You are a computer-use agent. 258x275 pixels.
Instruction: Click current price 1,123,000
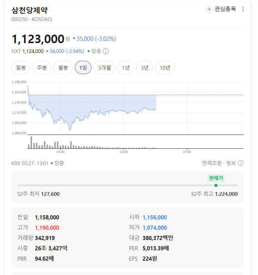click(x=38, y=39)
